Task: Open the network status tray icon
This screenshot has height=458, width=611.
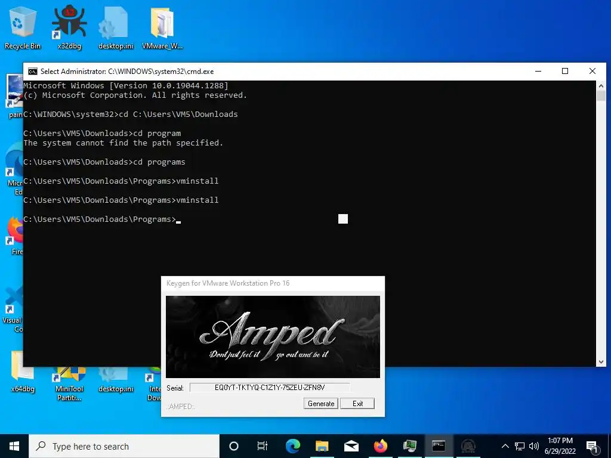Action: click(520, 446)
